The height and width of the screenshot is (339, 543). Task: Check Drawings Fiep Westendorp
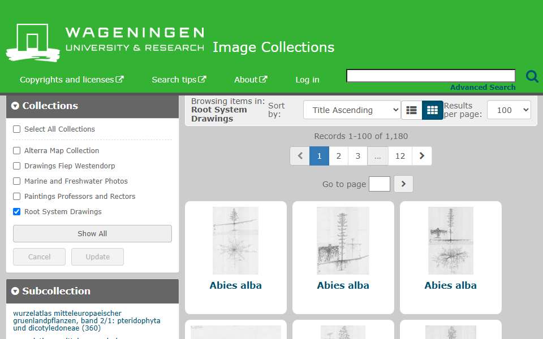[x=16, y=166]
